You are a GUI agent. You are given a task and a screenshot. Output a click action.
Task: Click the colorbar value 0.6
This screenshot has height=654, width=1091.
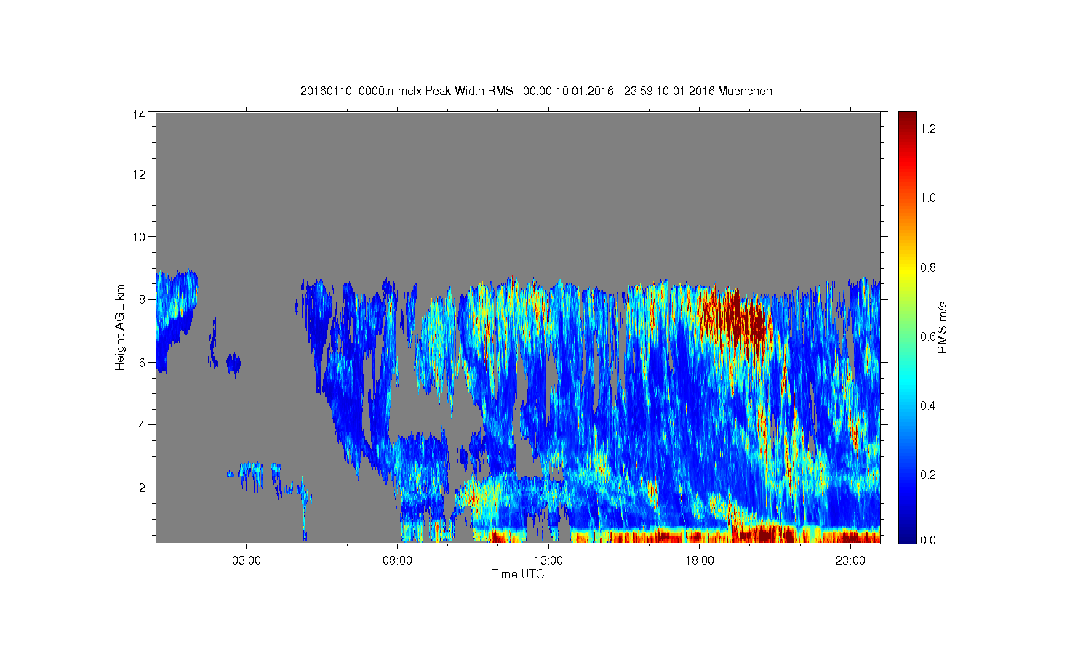pyautogui.click(x=928, y=336)
